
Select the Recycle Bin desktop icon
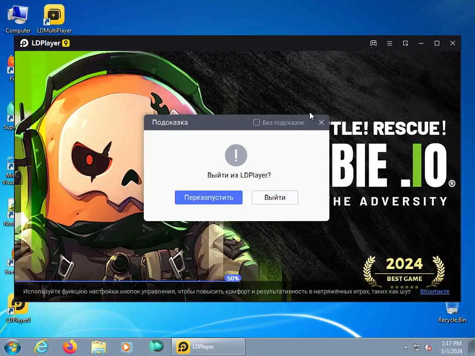pyautogui.click(x=452, y=312)
